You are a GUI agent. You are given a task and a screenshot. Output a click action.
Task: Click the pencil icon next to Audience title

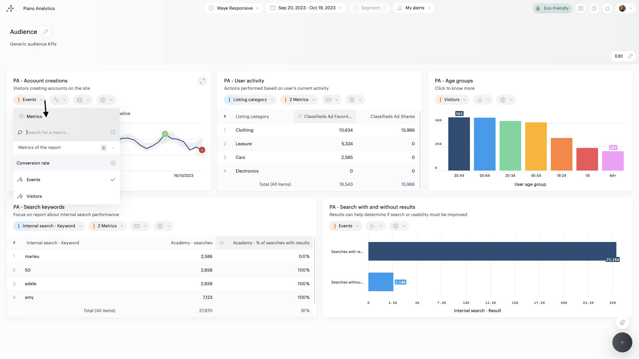pyautogui.click(x=46, y=32)
